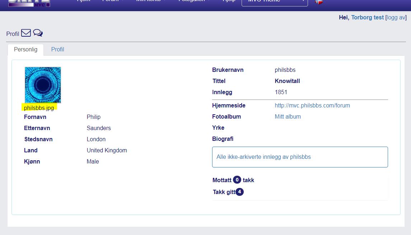
Task: Switch to the Personlig tab
Action: click(x=25, y=50)
